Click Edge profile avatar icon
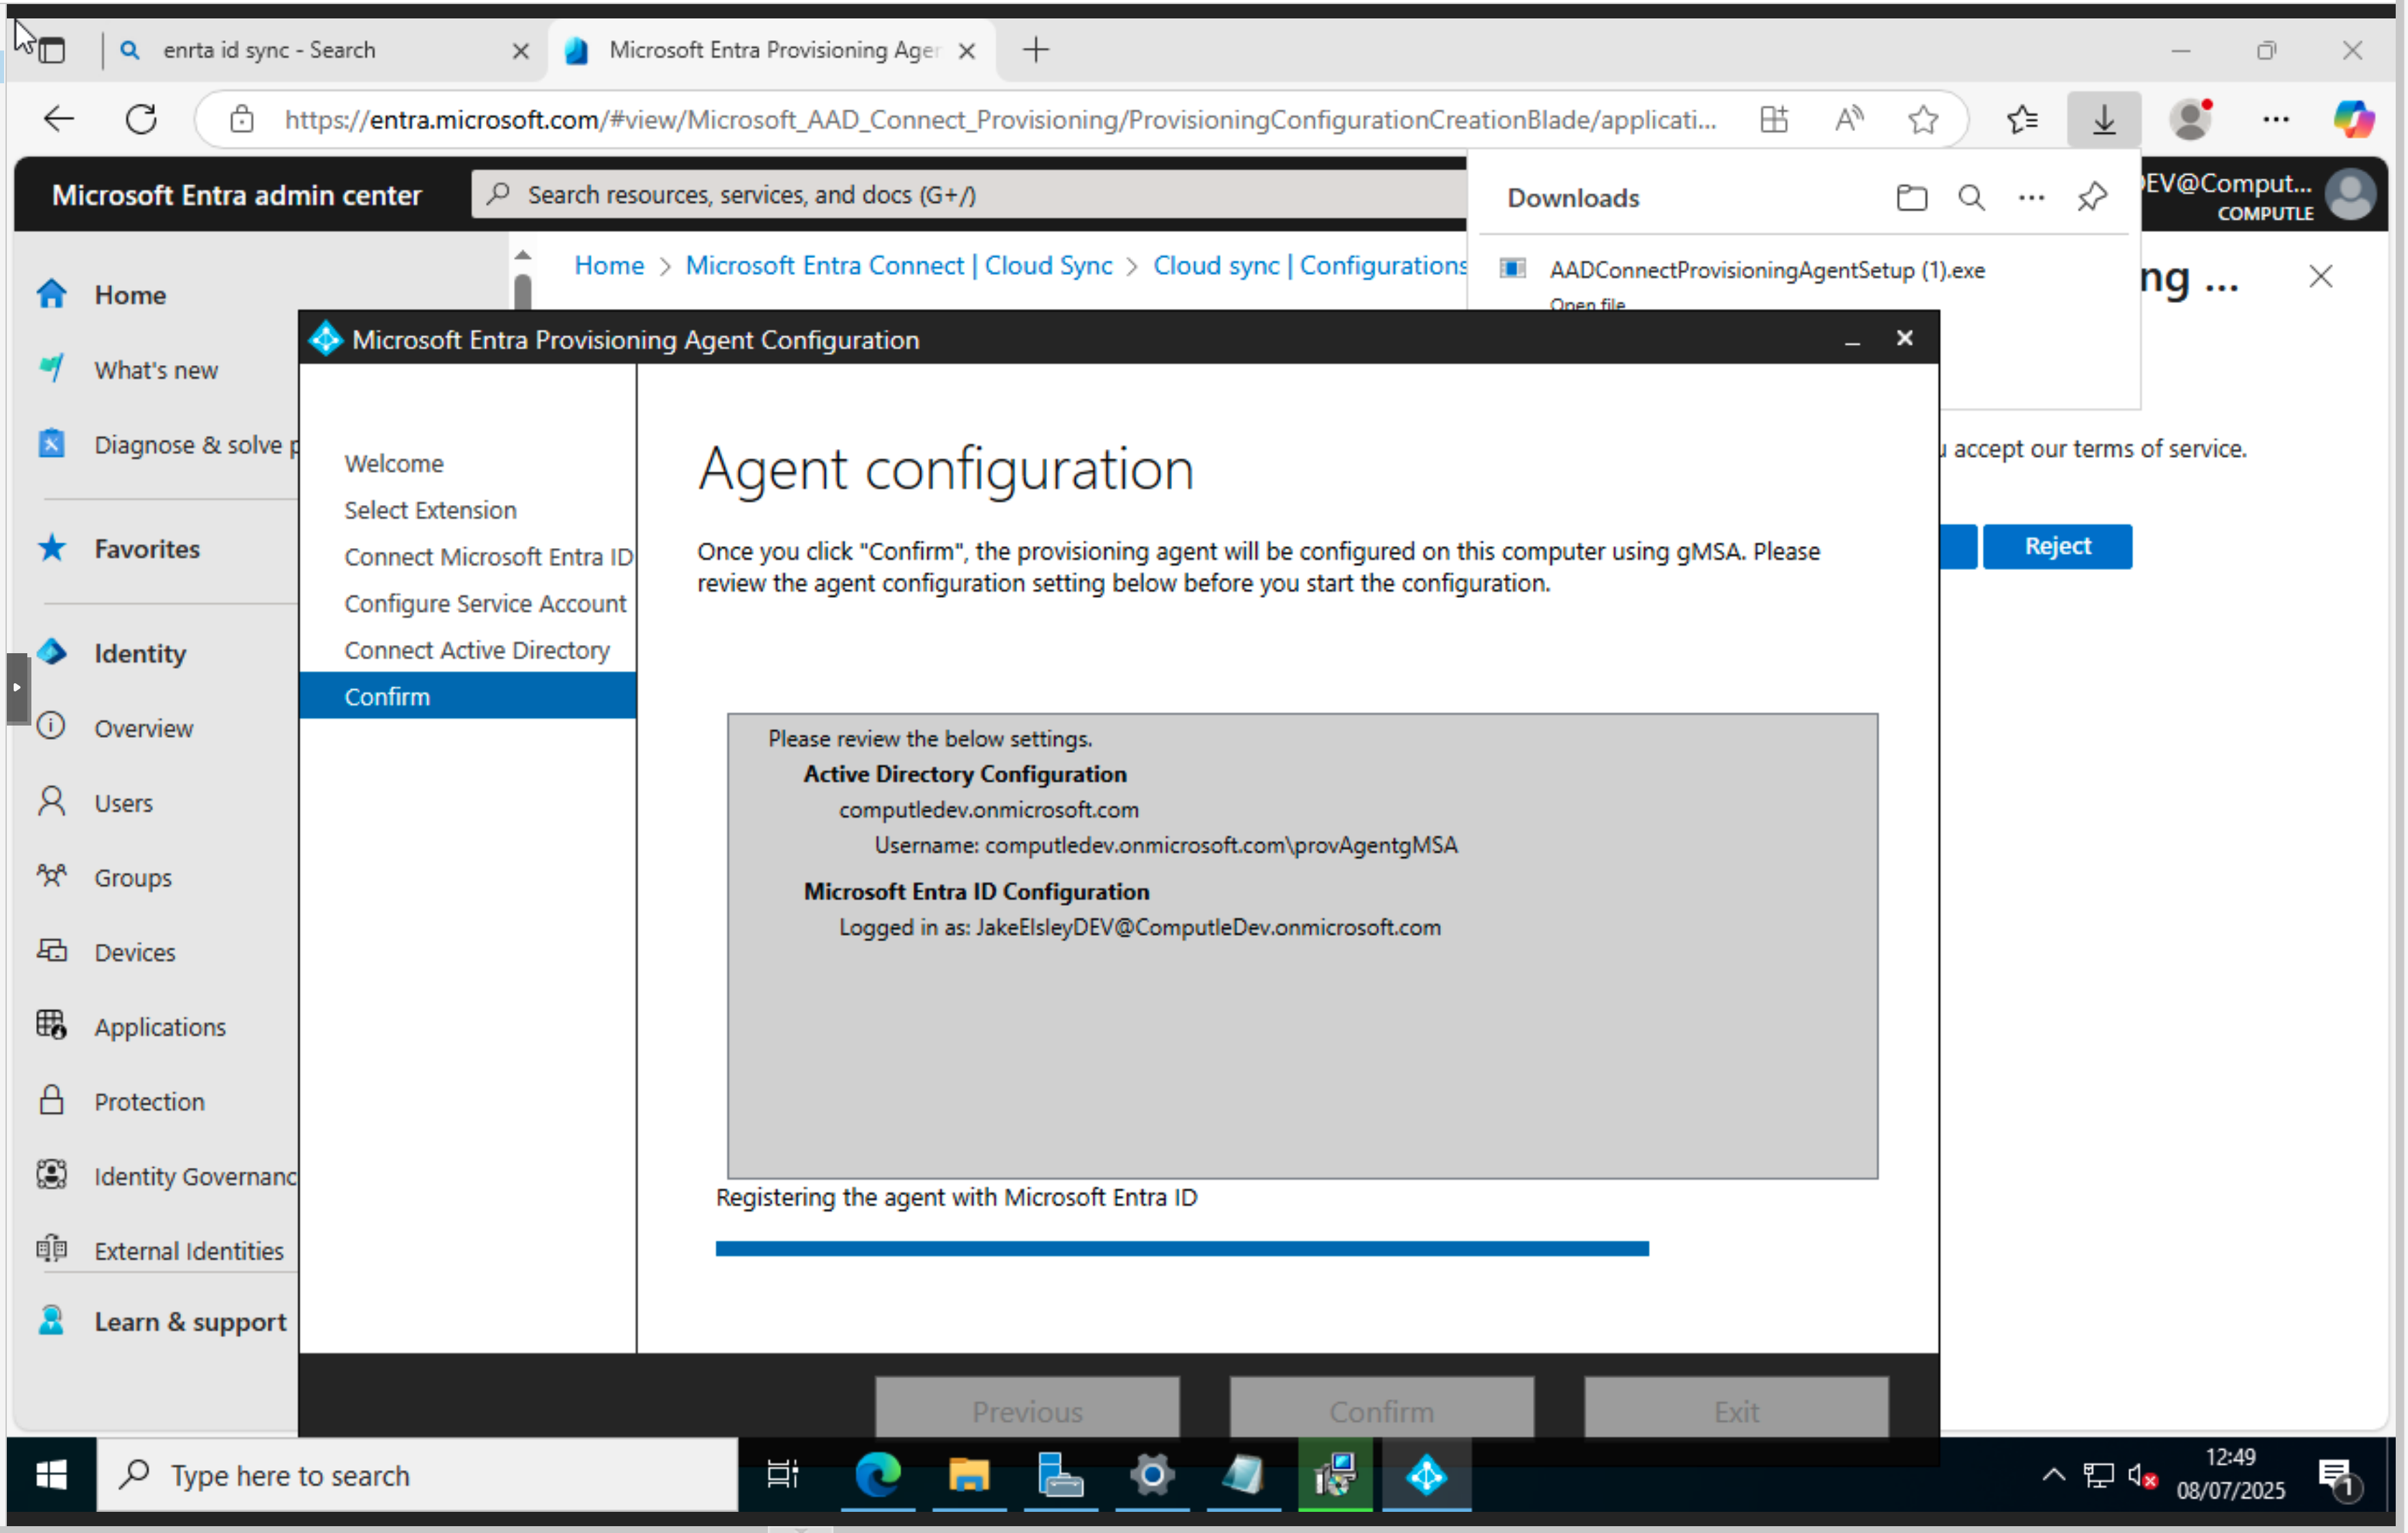The height and width of the screenshot is (1533, 2408). [2190, 120]
